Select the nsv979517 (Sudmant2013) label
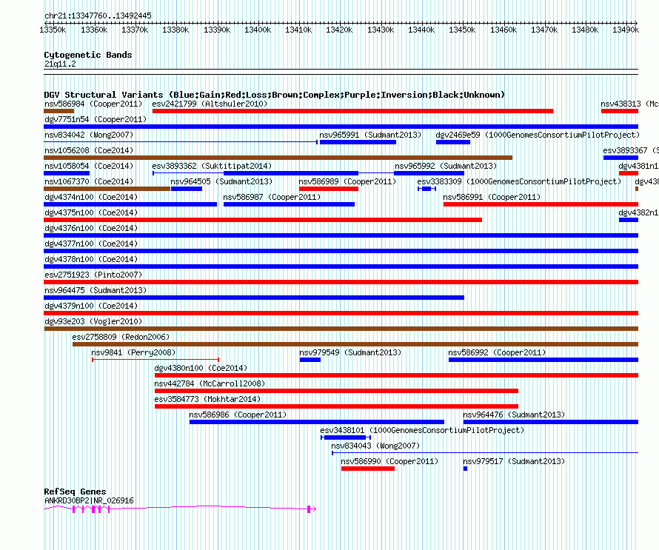Viewport: 659px width, 550px height. pyautogui.click(x=514, y=461)
